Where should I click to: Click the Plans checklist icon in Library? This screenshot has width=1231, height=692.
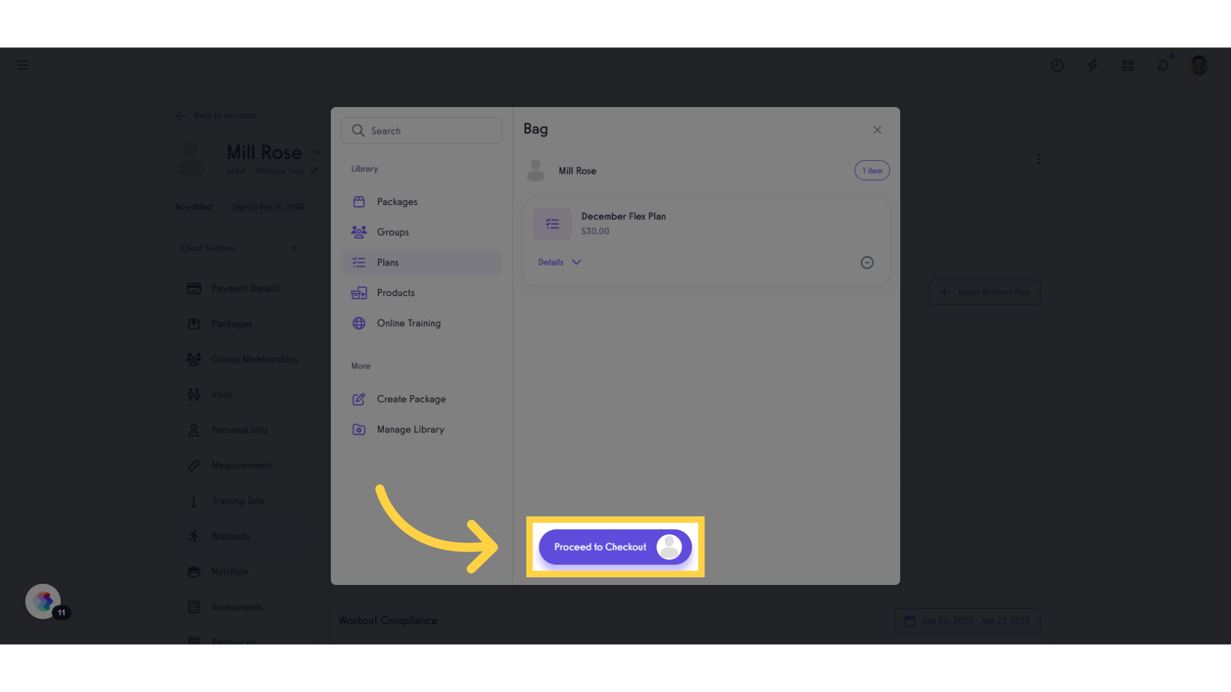(359, 263)
